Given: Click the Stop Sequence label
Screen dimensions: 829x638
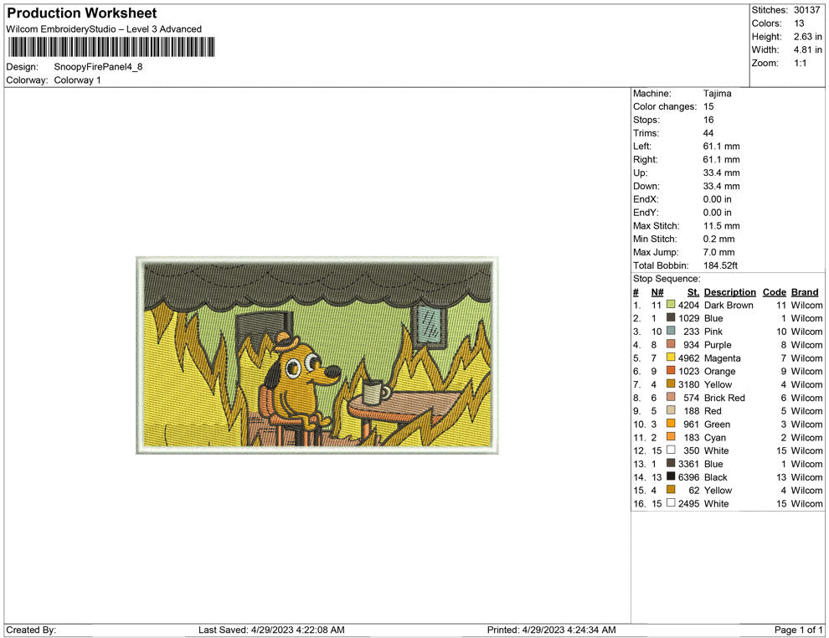Looking at the screenshot, I should [667, 279].
